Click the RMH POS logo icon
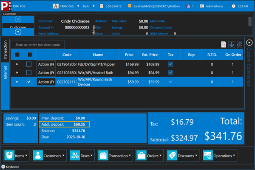This screenshot has width=255, height=170. 6,6
